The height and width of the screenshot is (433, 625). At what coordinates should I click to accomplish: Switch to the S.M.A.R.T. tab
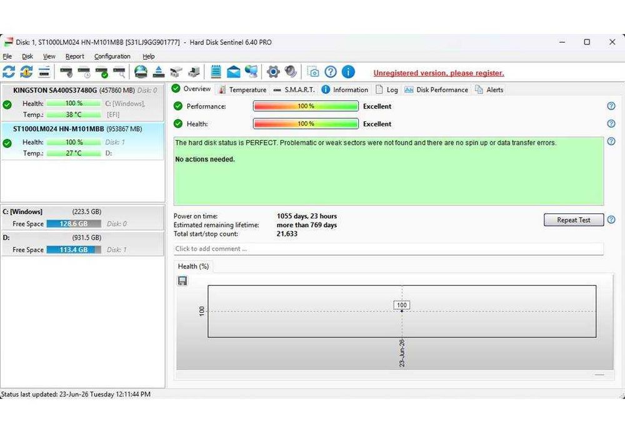pyautogui.click(x=294, y=90)
